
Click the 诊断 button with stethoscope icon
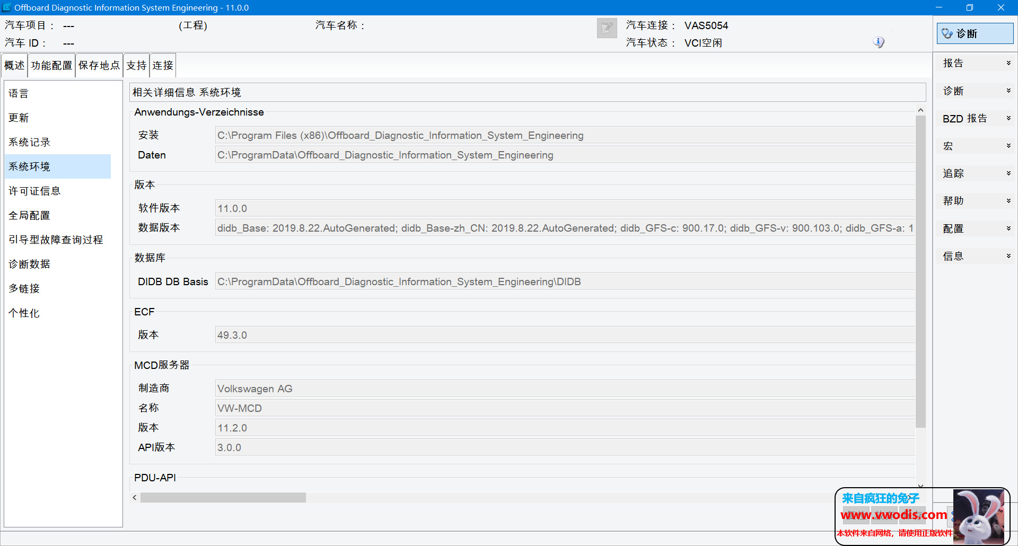click(x=975, y=33)
